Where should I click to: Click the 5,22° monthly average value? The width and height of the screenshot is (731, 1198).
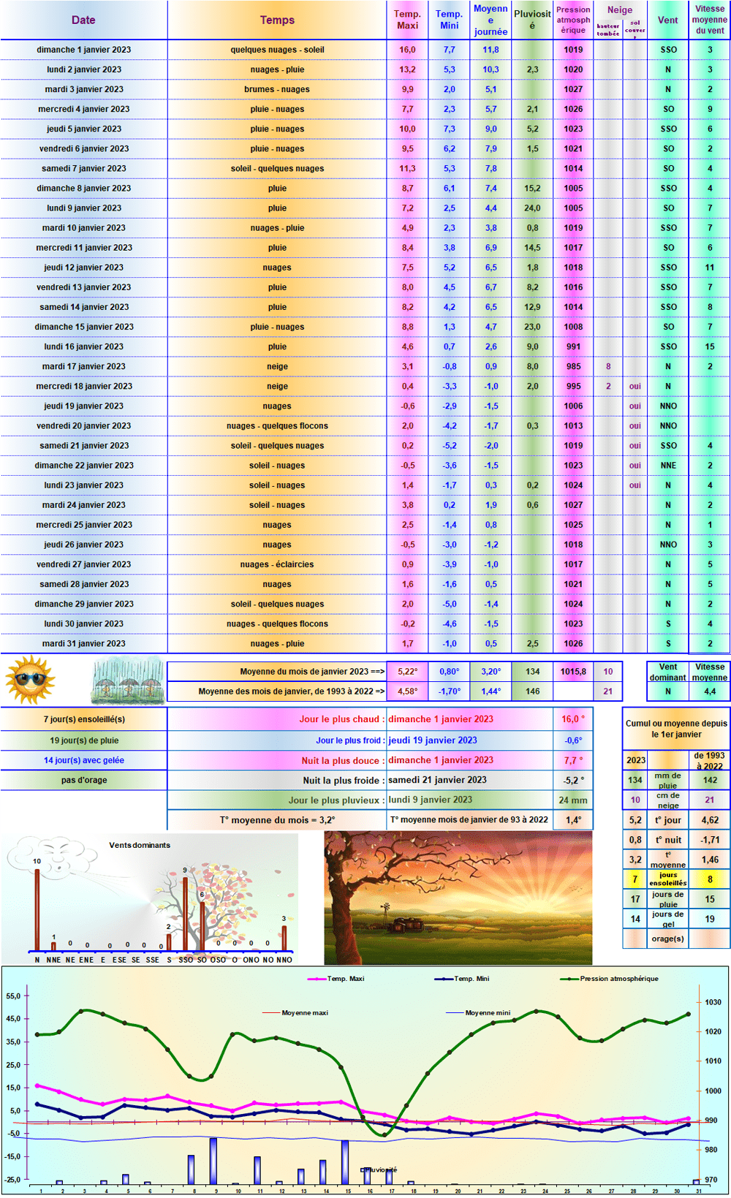tap(407, 671)
